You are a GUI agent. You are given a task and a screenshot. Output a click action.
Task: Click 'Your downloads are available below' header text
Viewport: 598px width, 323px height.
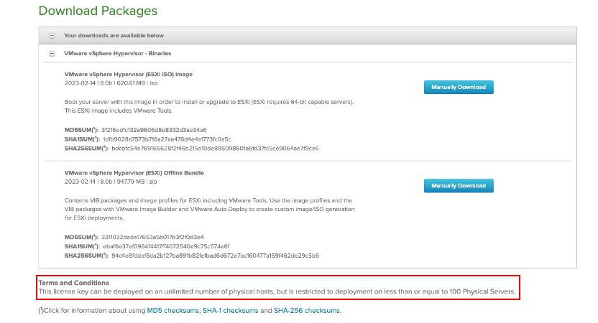pos(114,35)
